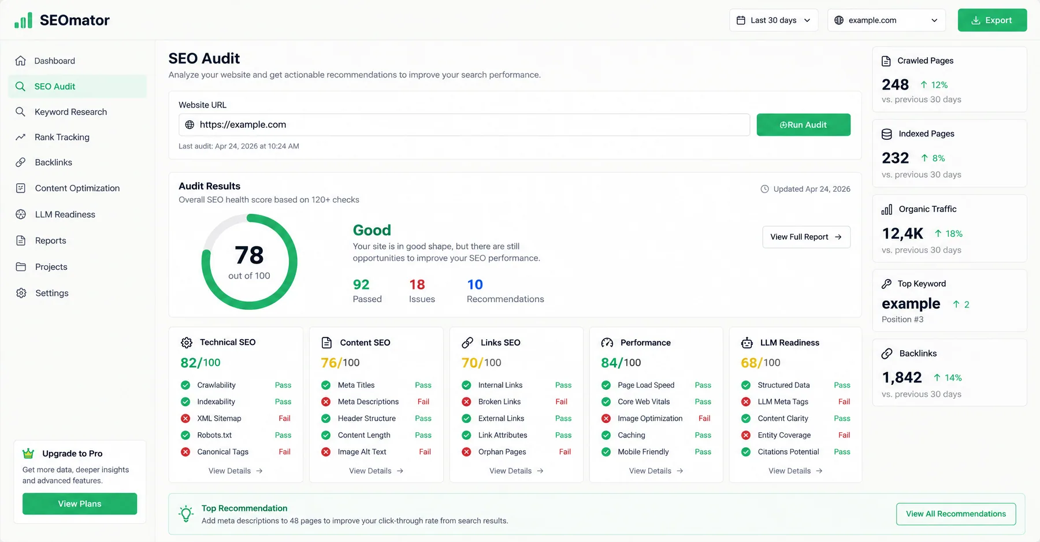Open Rank Tracking sidebar item
This screenshot has width=1040, height=542.
pyautogui.click(x=77, y=137)
